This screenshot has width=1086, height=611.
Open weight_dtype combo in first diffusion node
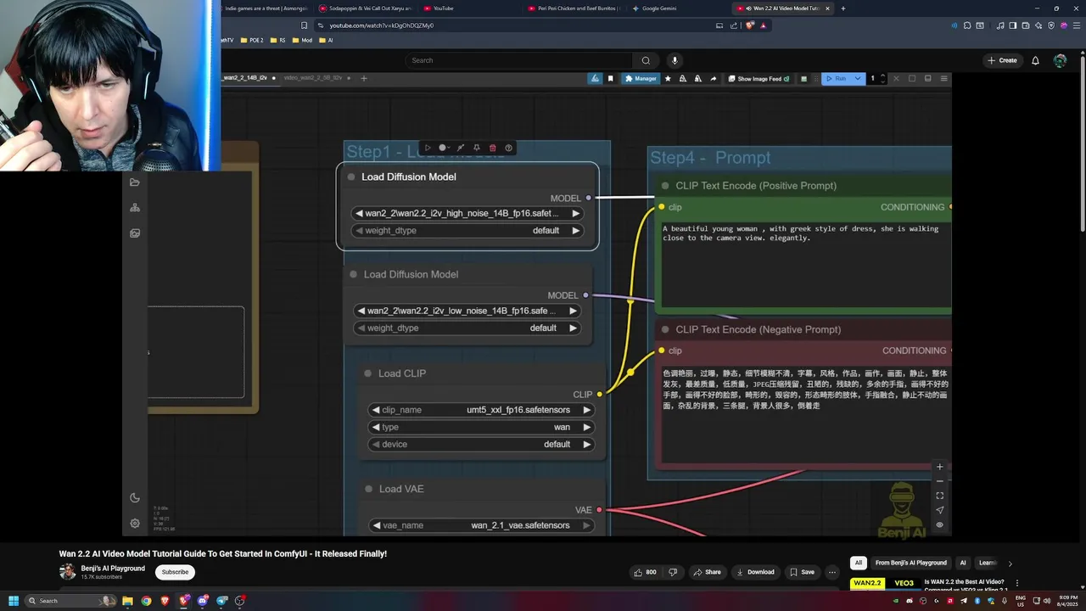pos(467,231)
